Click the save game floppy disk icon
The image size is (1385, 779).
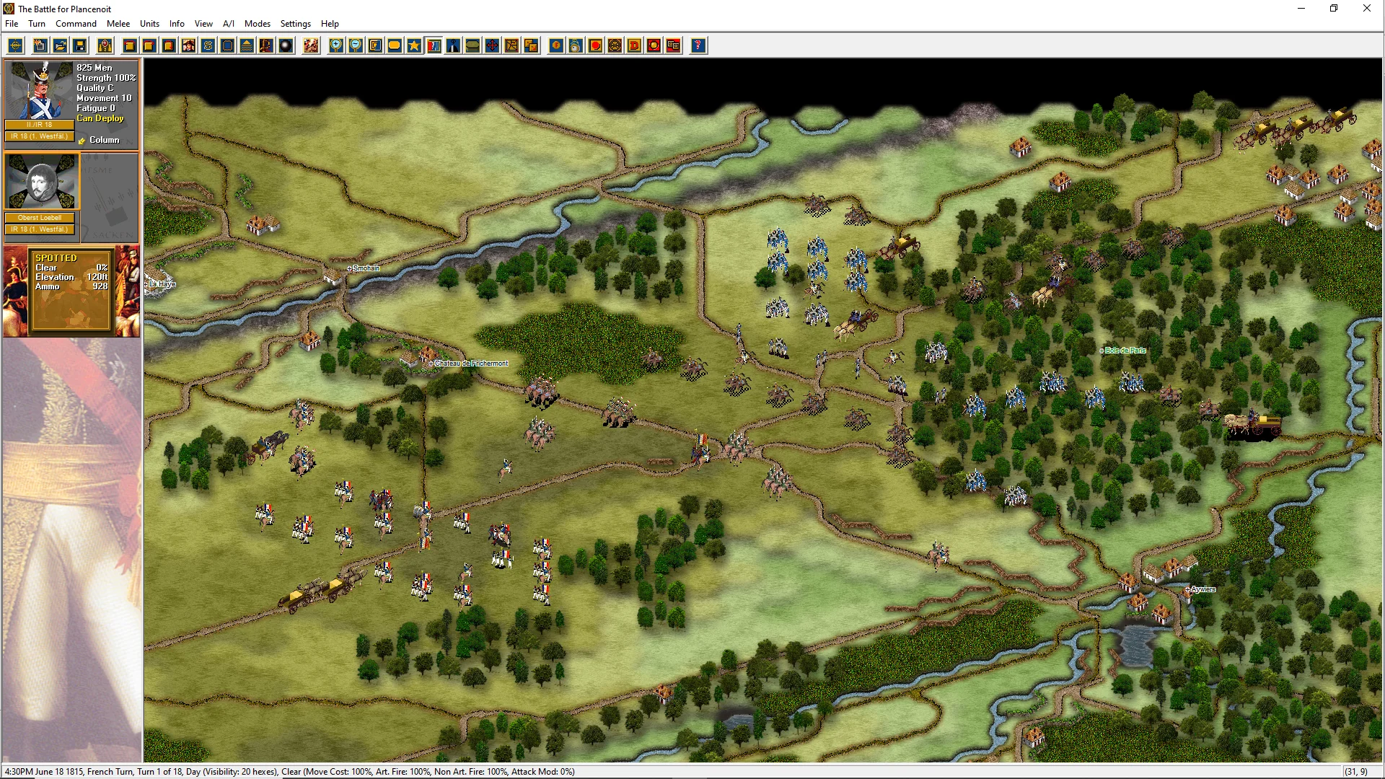80,46
